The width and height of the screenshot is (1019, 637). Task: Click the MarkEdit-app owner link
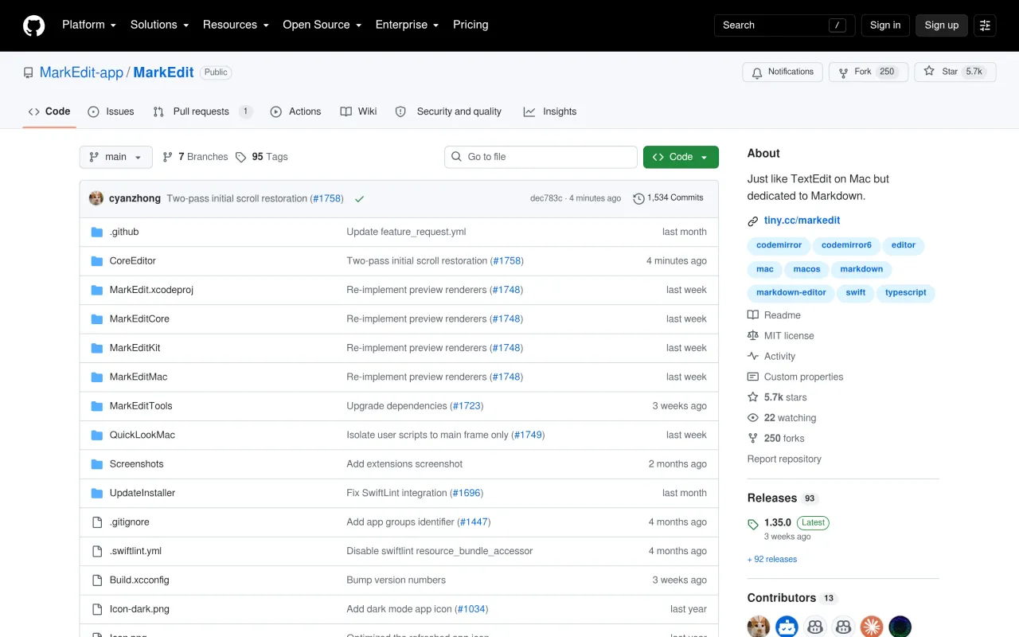(x=81, y=72)
